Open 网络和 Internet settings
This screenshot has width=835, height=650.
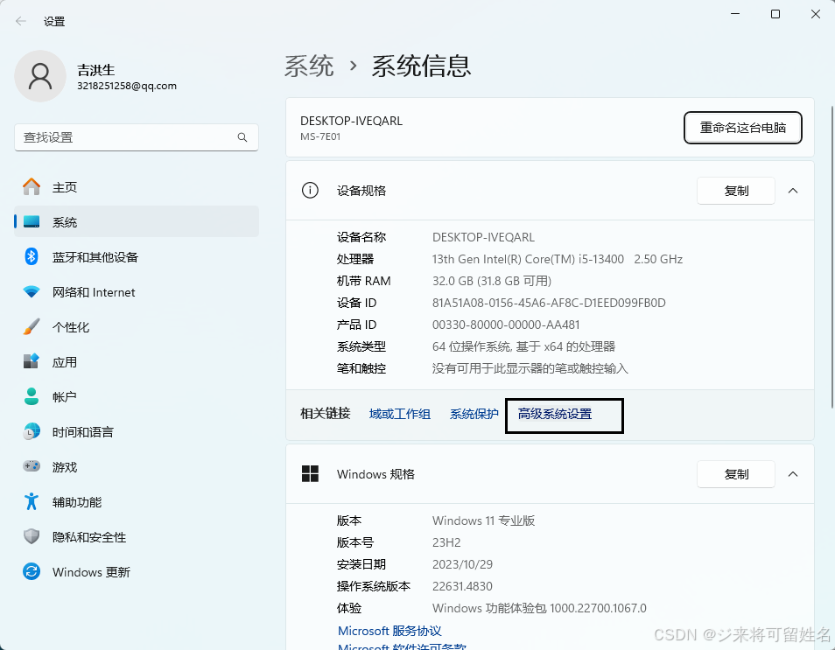pos(137,291)
